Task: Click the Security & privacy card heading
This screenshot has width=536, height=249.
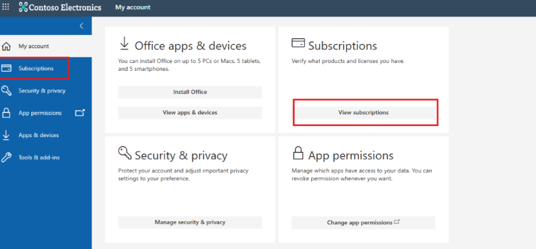Action: 181,156
